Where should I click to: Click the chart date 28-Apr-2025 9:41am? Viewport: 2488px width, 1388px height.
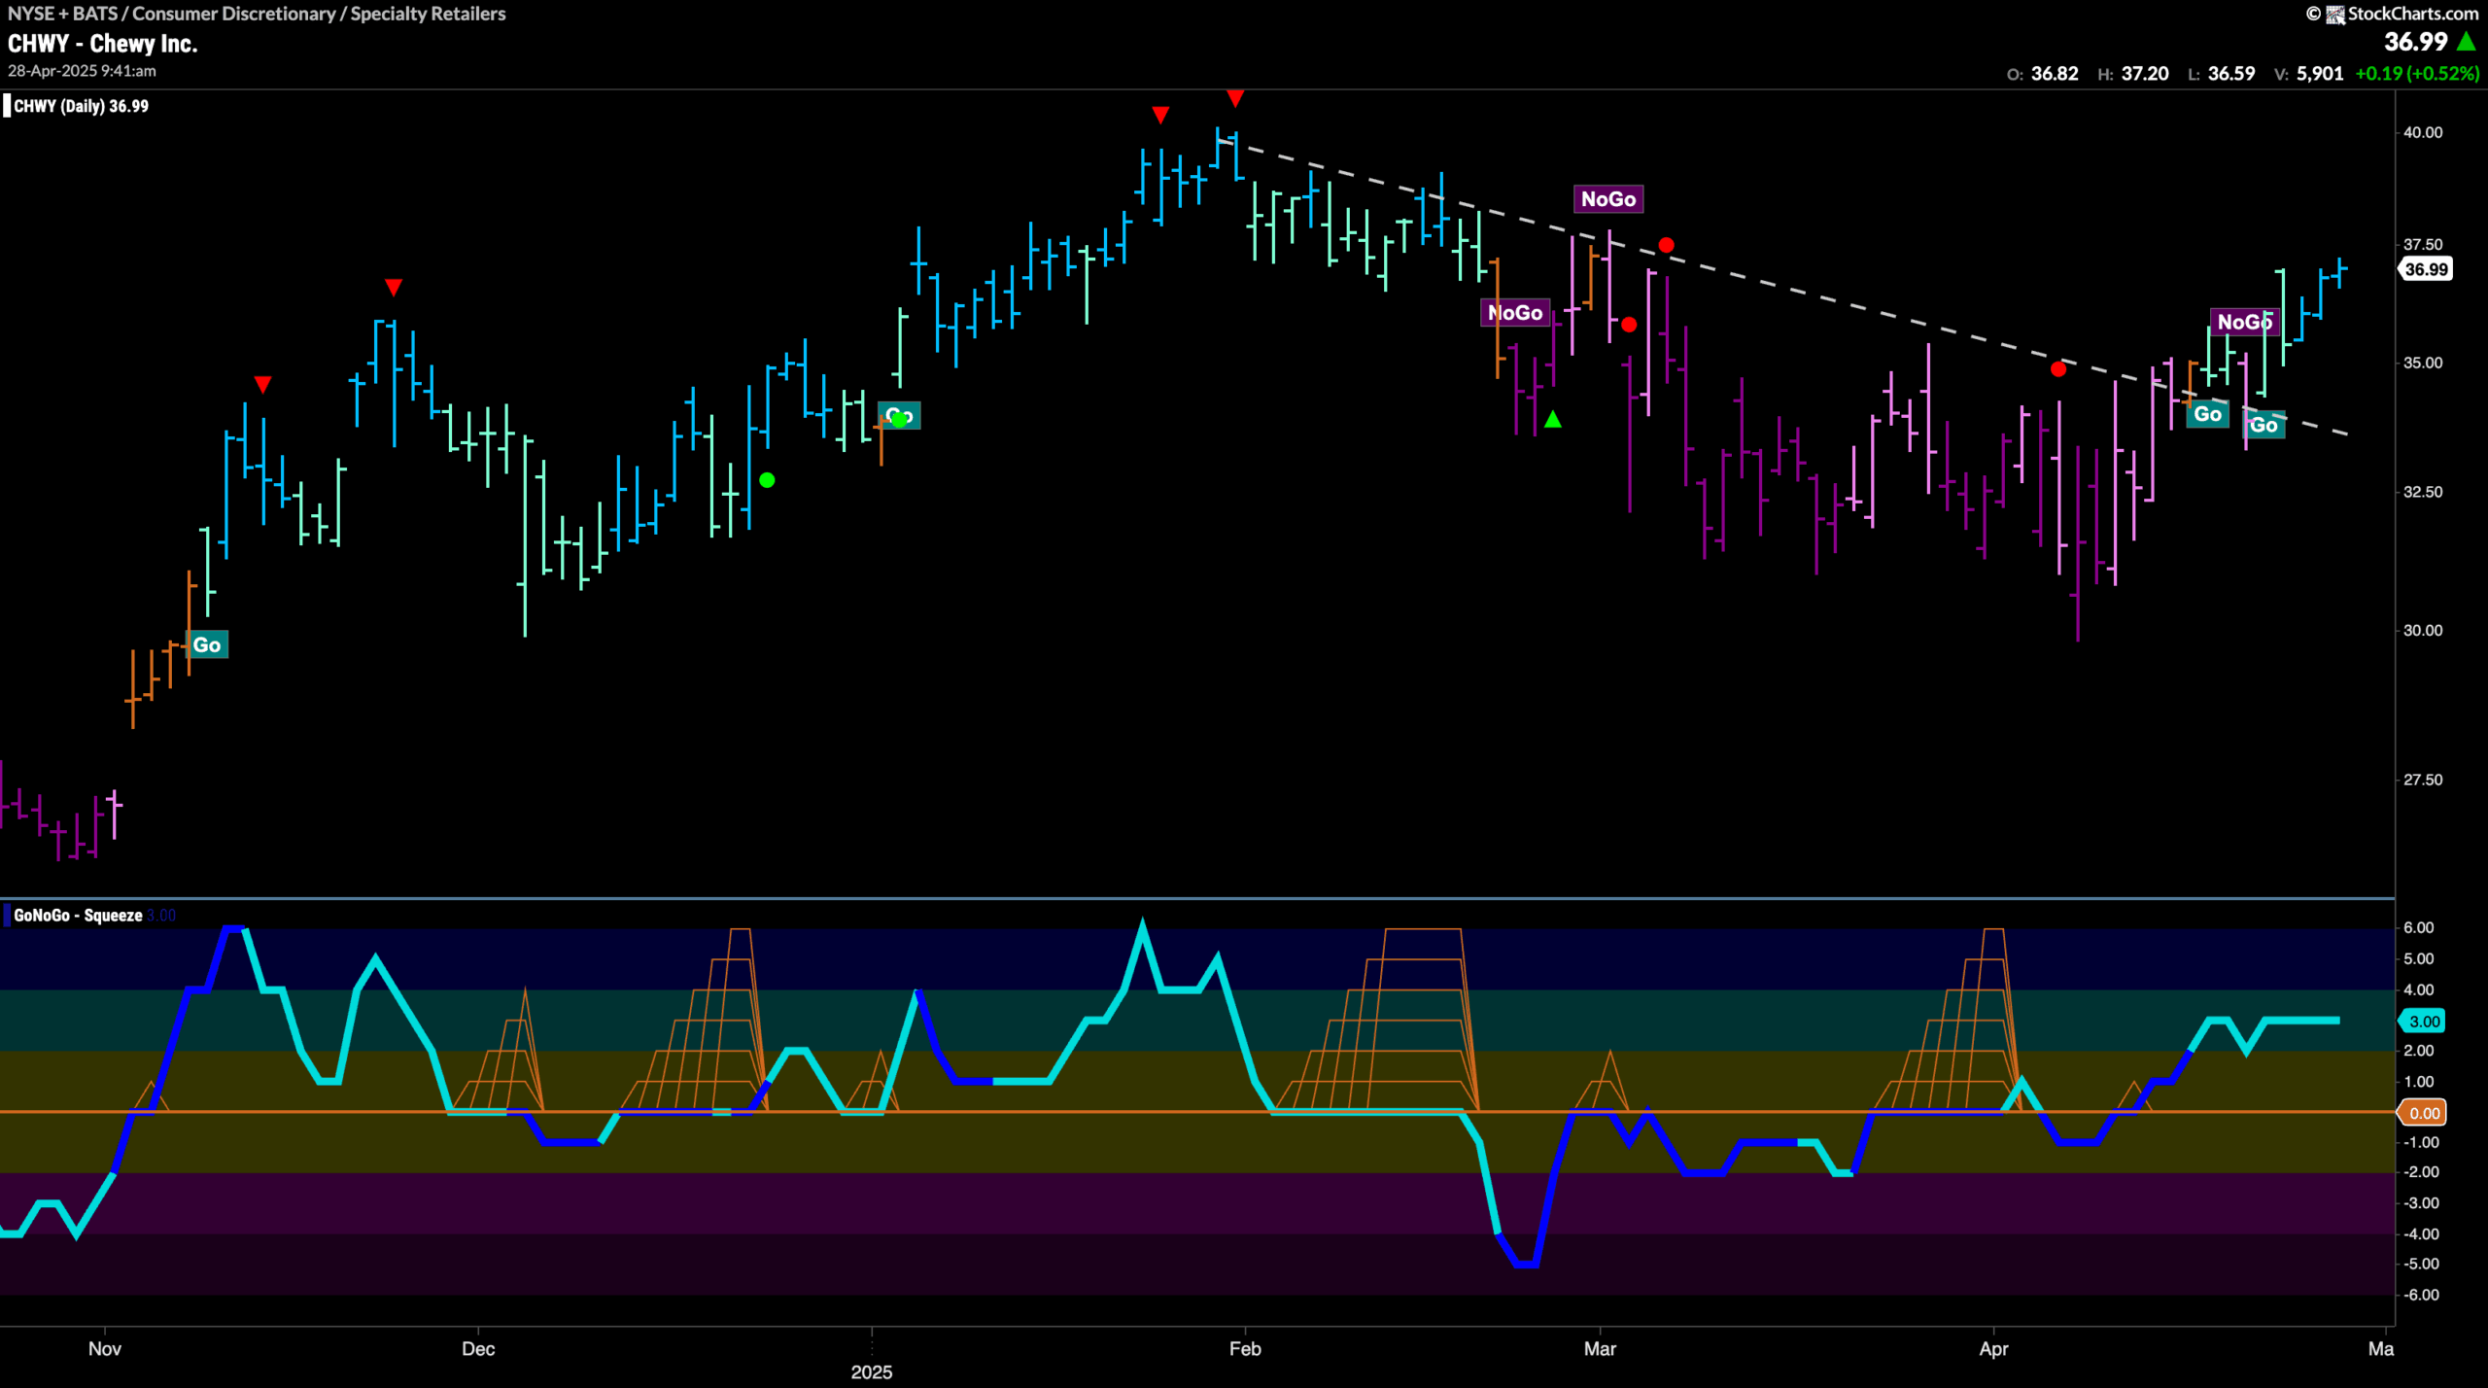point(82,71)
